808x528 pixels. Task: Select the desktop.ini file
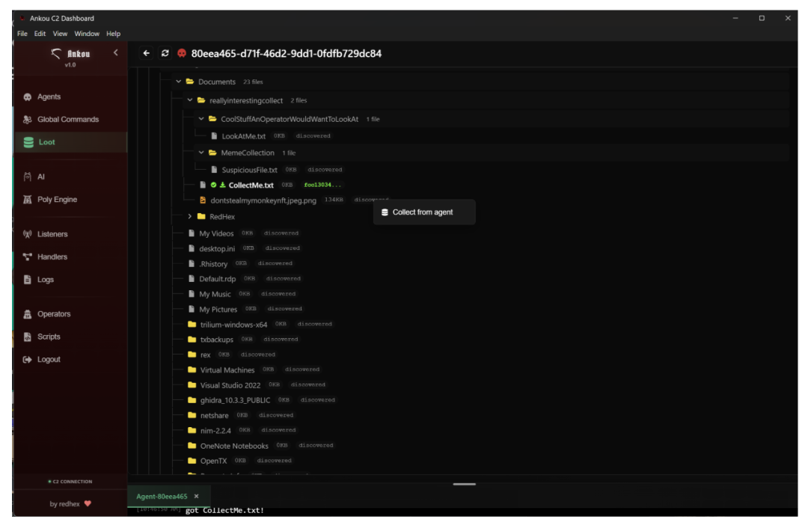coord(217,248)
